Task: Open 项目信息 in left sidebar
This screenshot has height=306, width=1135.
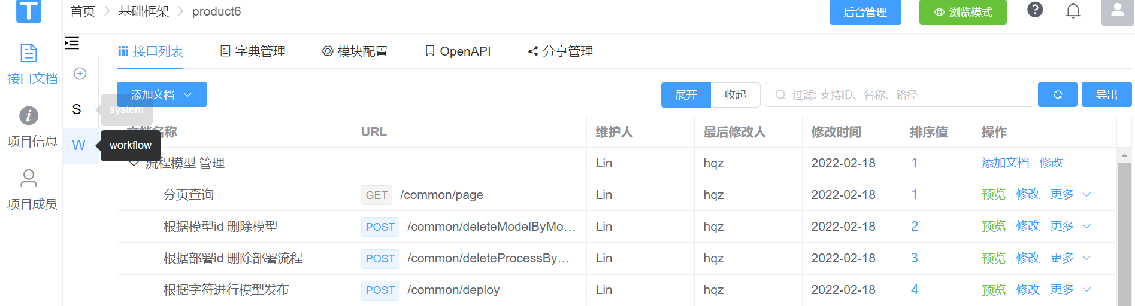Action: click(31, 127)
